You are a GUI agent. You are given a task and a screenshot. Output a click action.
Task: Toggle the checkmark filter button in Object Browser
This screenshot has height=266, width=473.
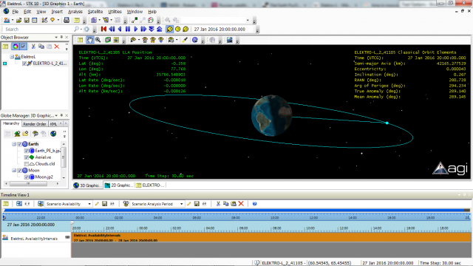click(23, 47)
